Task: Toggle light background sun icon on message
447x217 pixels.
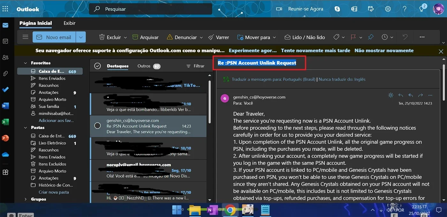Action: coord(390,95)
